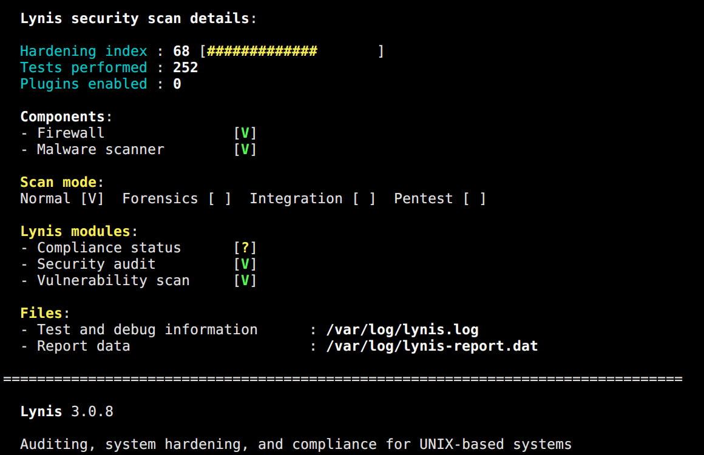Image resolution: width=704 pixels, height=455 pixels.
Task: Select the 'Hardening index' label
Action: (84, 51)
